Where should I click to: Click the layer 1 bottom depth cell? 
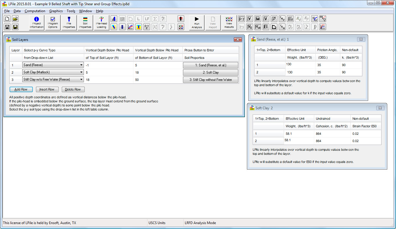[158, 65]
